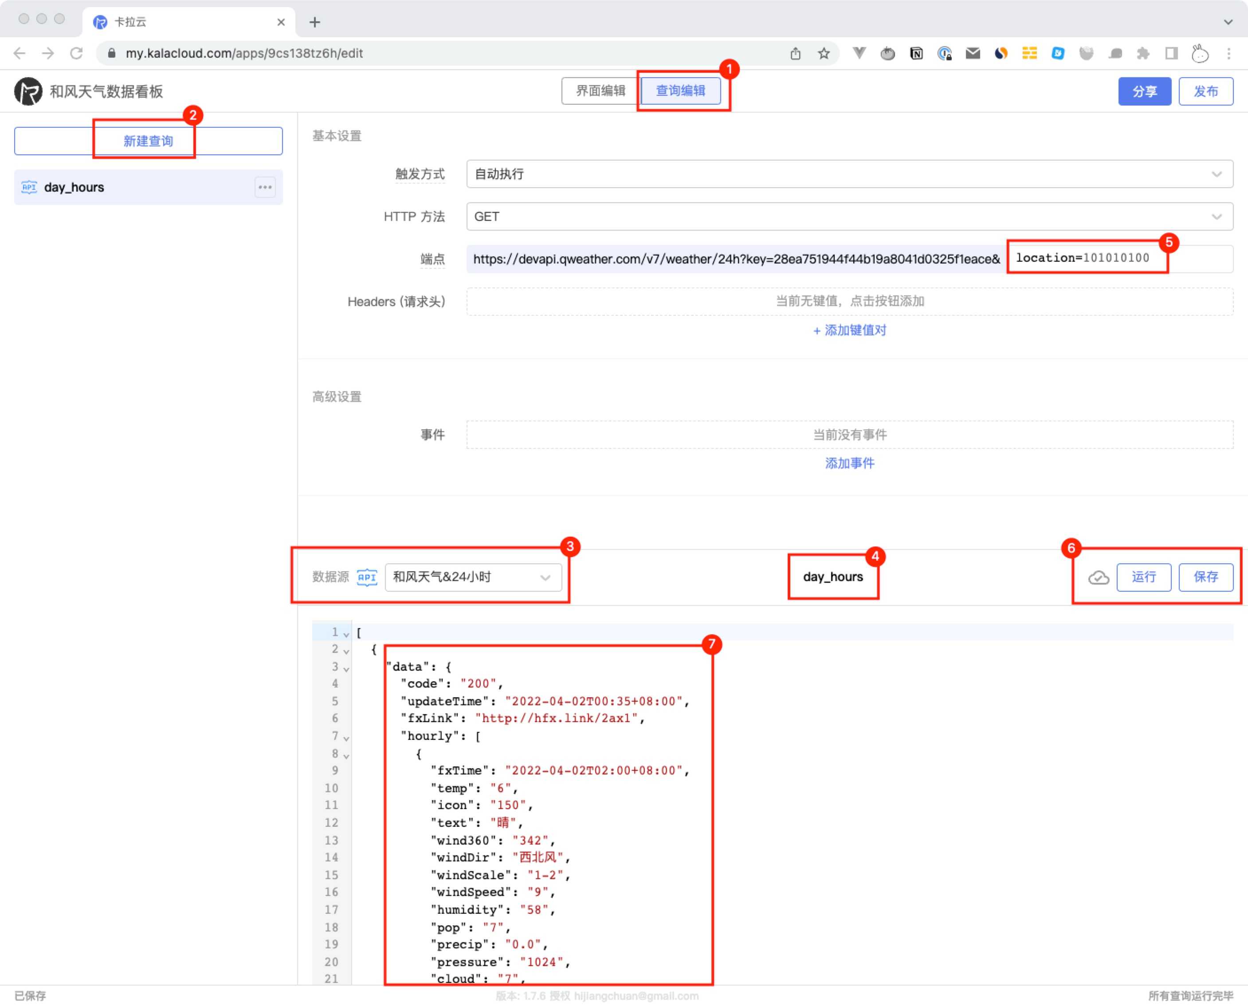Open a new browser tab
The image size is (1248, 1006).
click(314, 22)
